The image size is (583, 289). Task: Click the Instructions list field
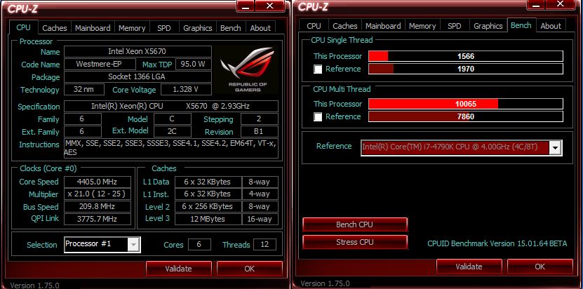tap(171, 148)
